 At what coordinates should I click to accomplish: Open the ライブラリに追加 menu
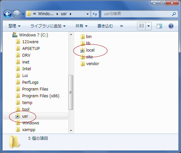point(48,26)
